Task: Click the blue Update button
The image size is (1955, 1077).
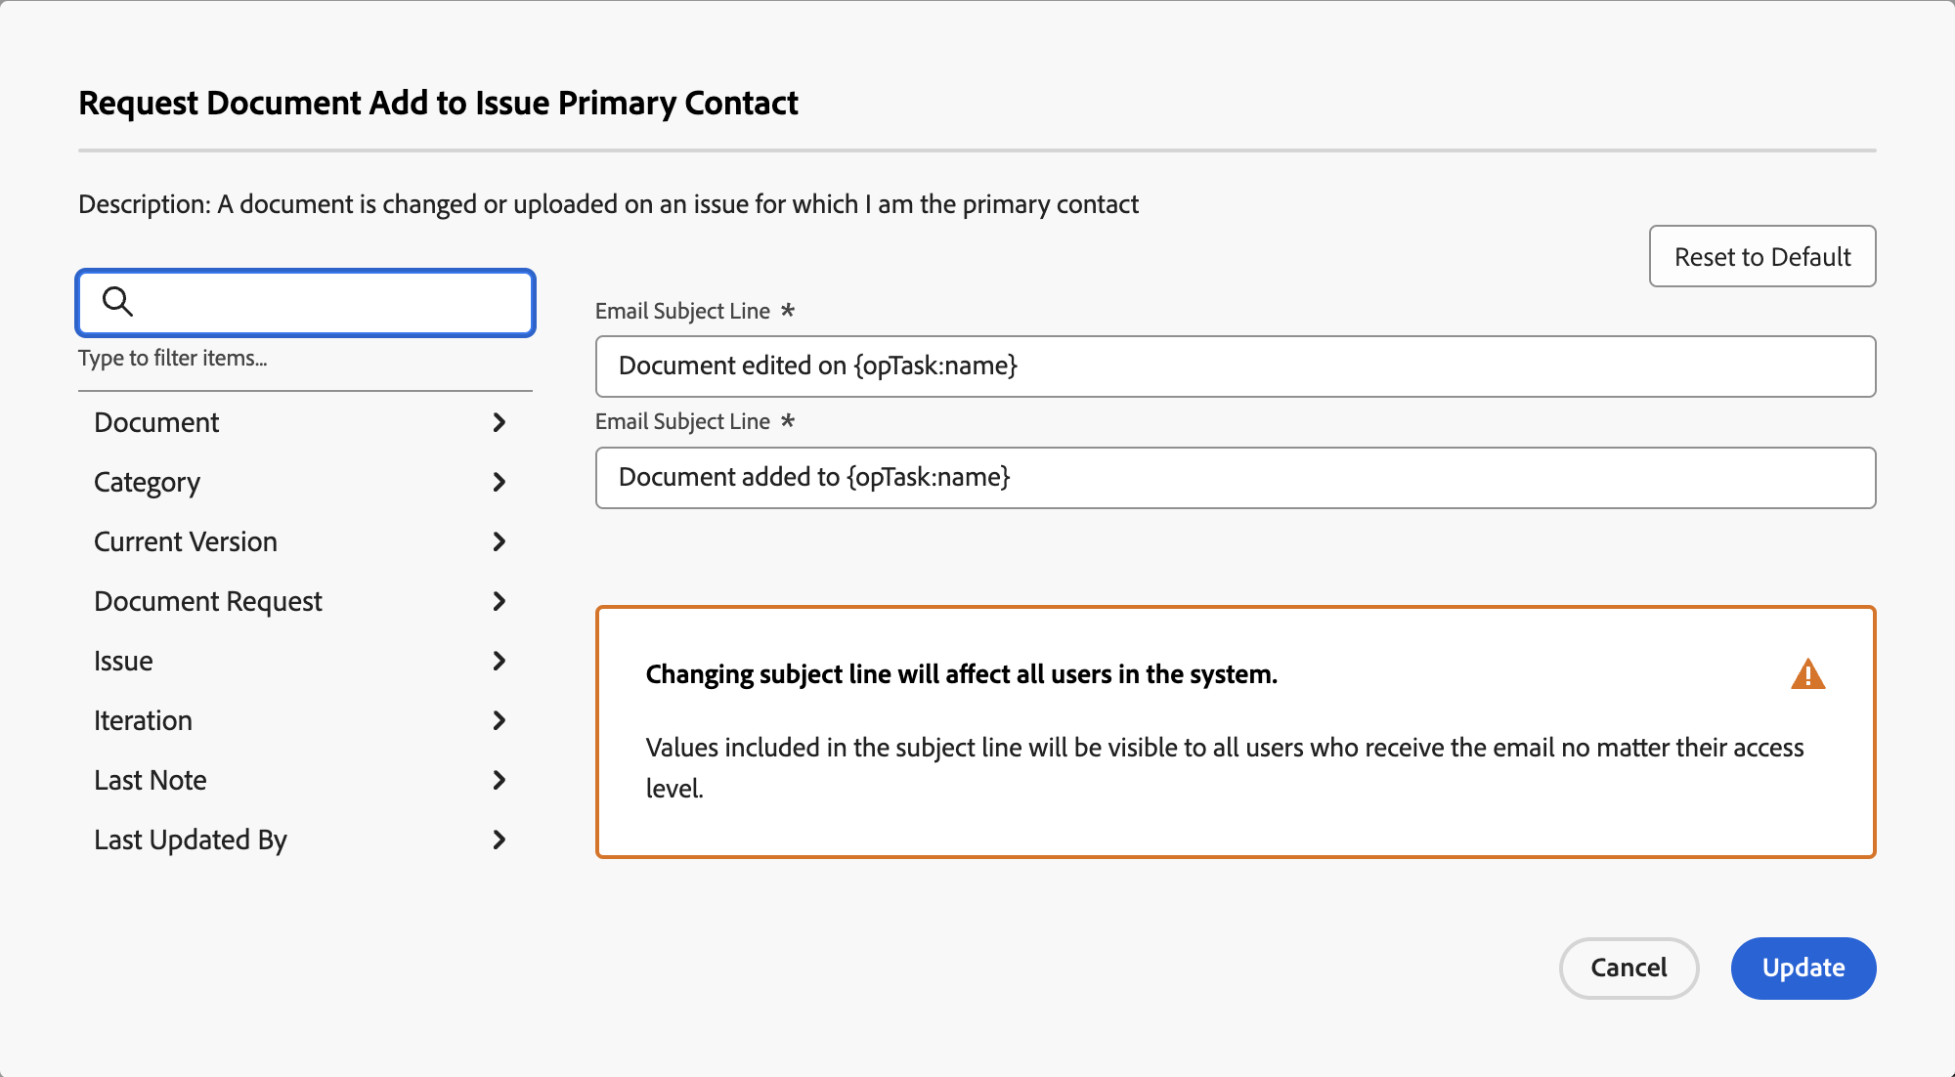Action: (1803, 968)
